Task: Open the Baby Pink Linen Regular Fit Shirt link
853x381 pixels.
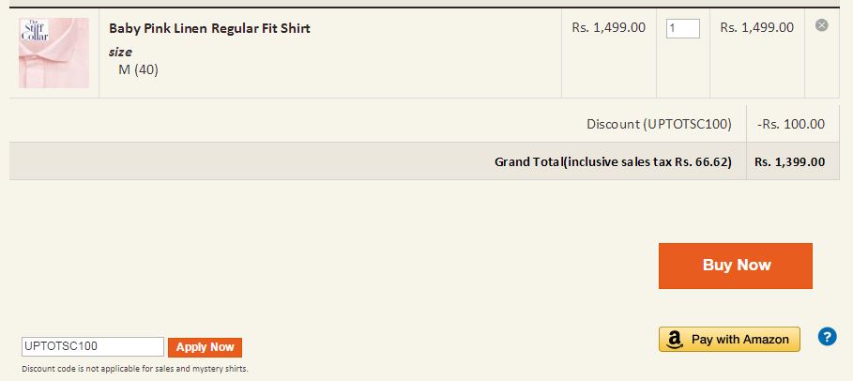Action: coord(209,28)
